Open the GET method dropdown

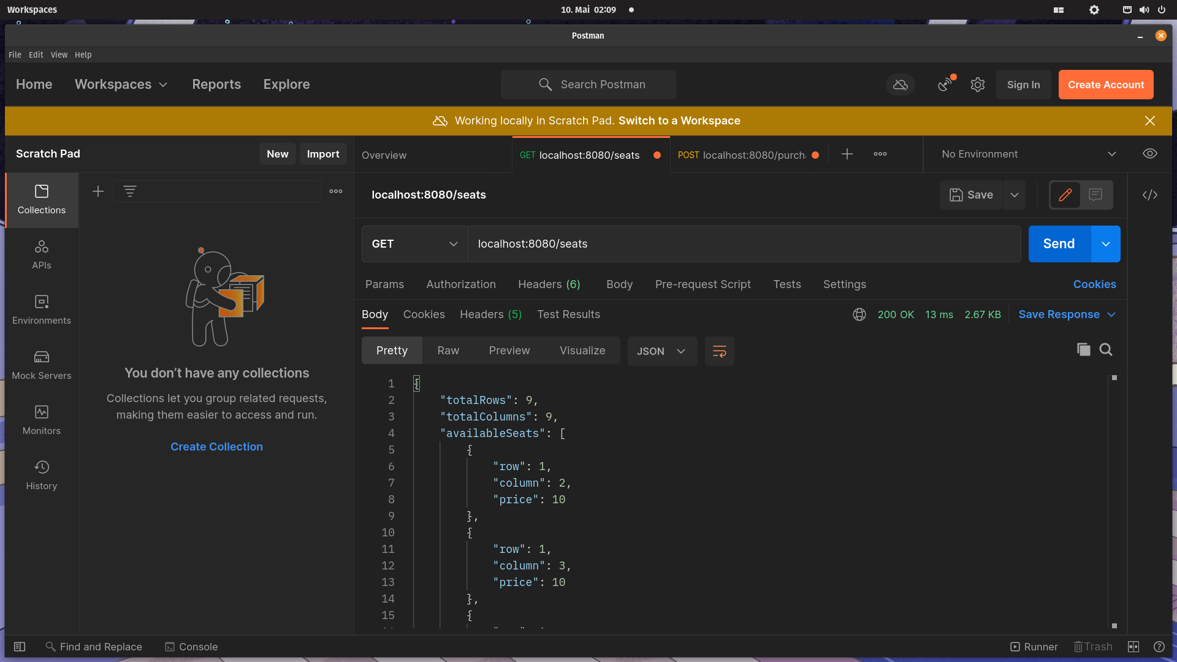[x=414, y=244]
